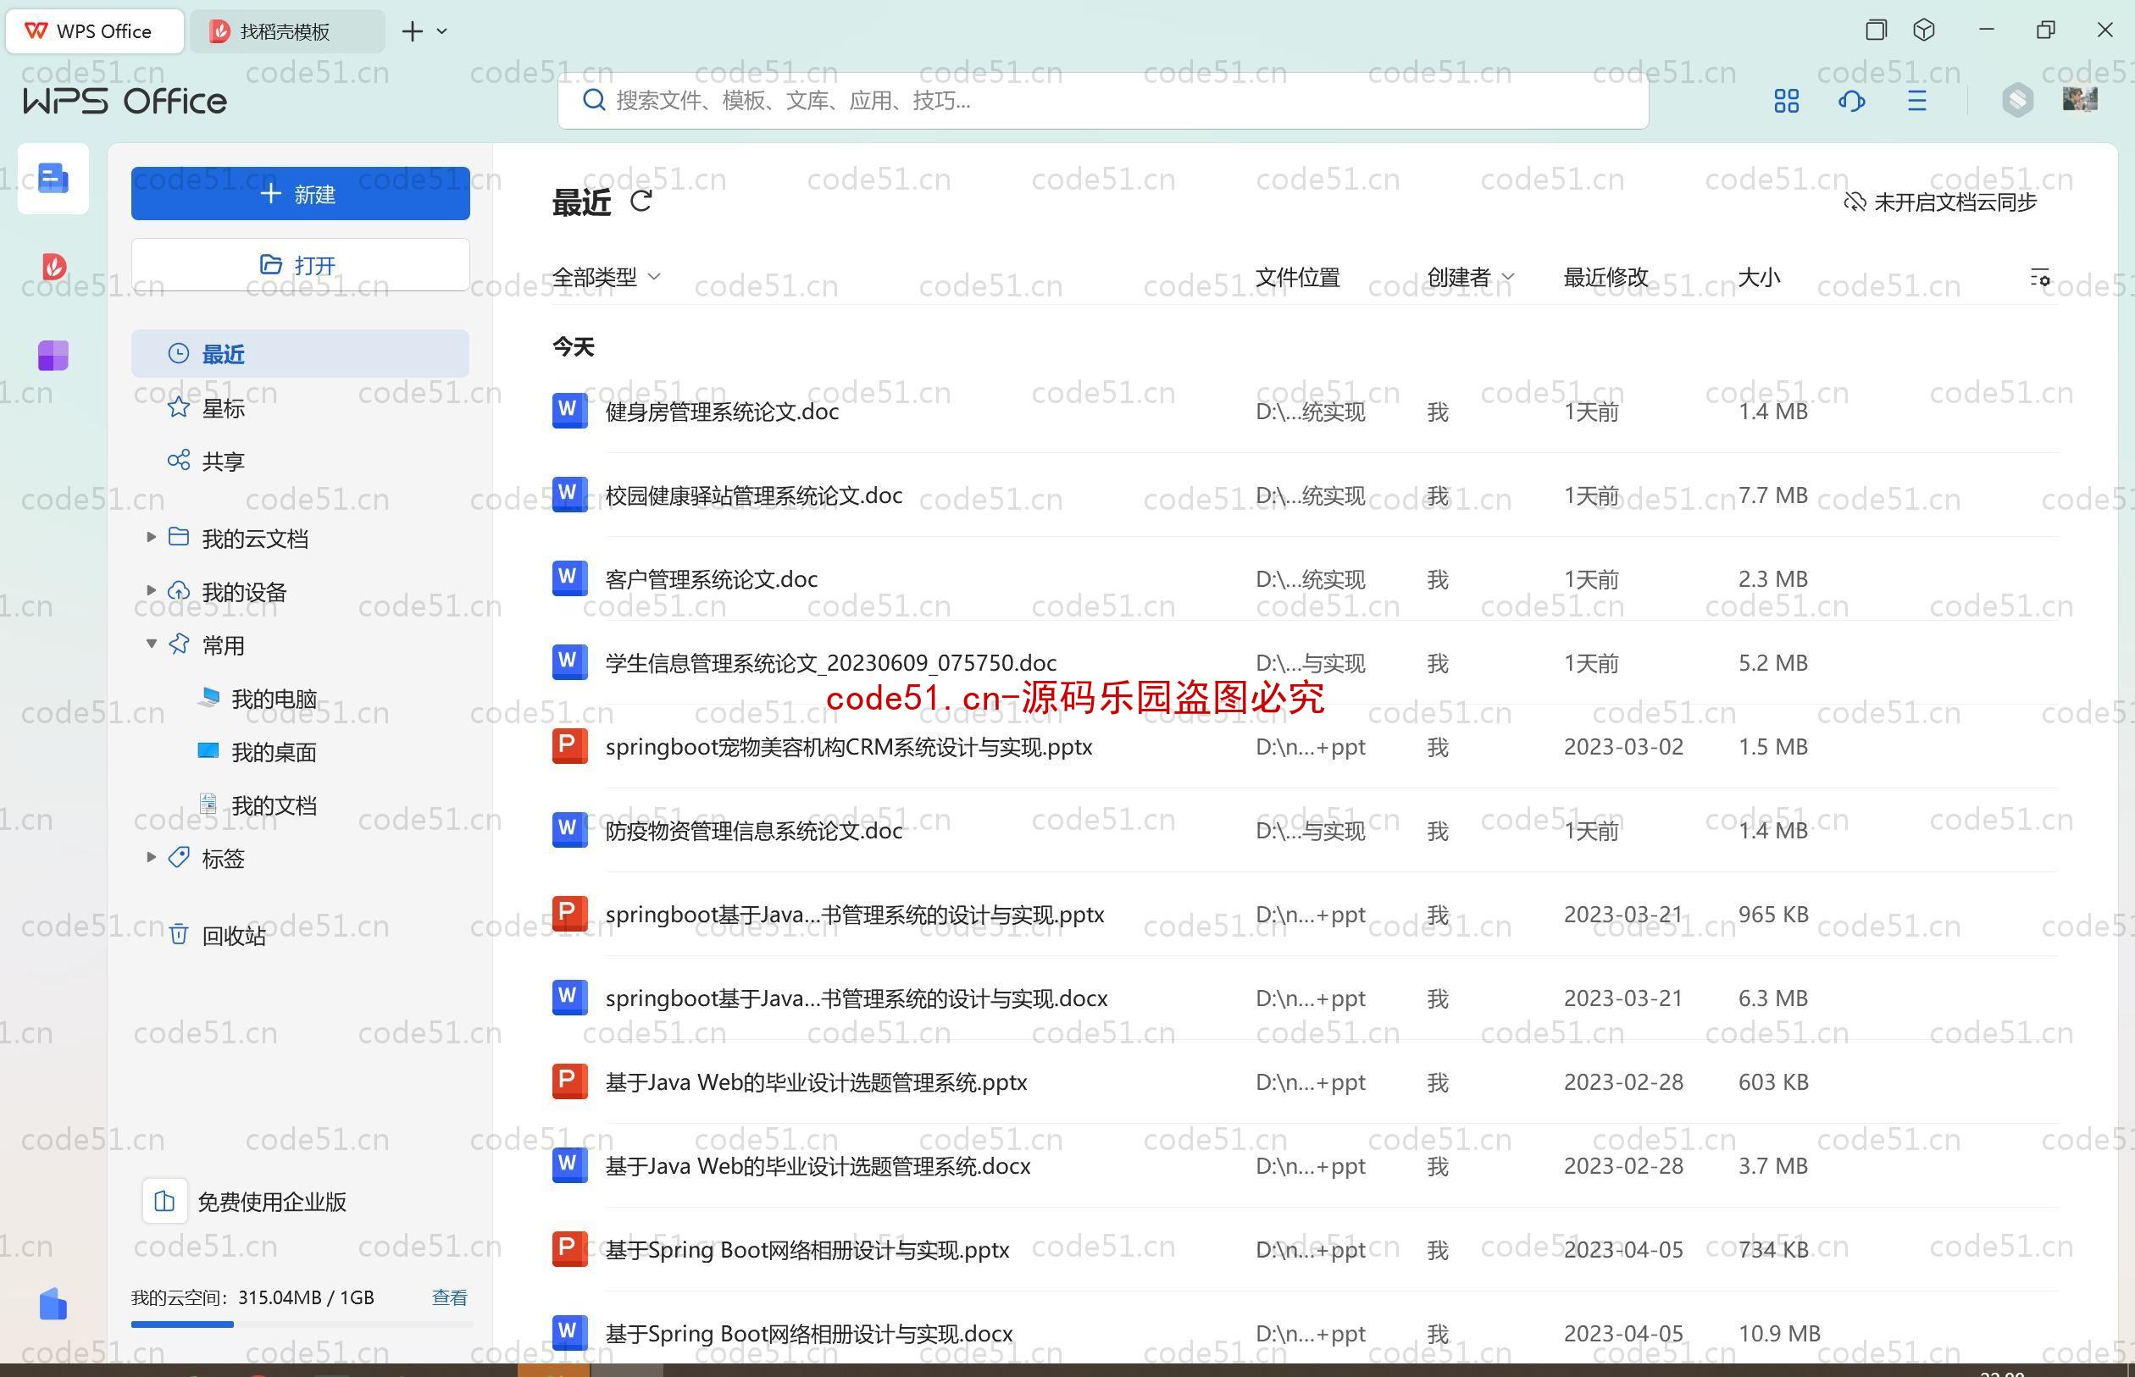Click the Word icon of 健身房管理系统论文.doc
This screenshot has width=2135, height=1377.
pyautogui.click(x=569, y=411)
